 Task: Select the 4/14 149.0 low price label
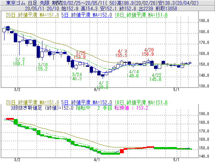133,74
